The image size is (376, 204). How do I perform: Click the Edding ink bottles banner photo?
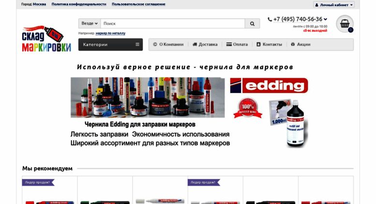(x=148, y=97)
